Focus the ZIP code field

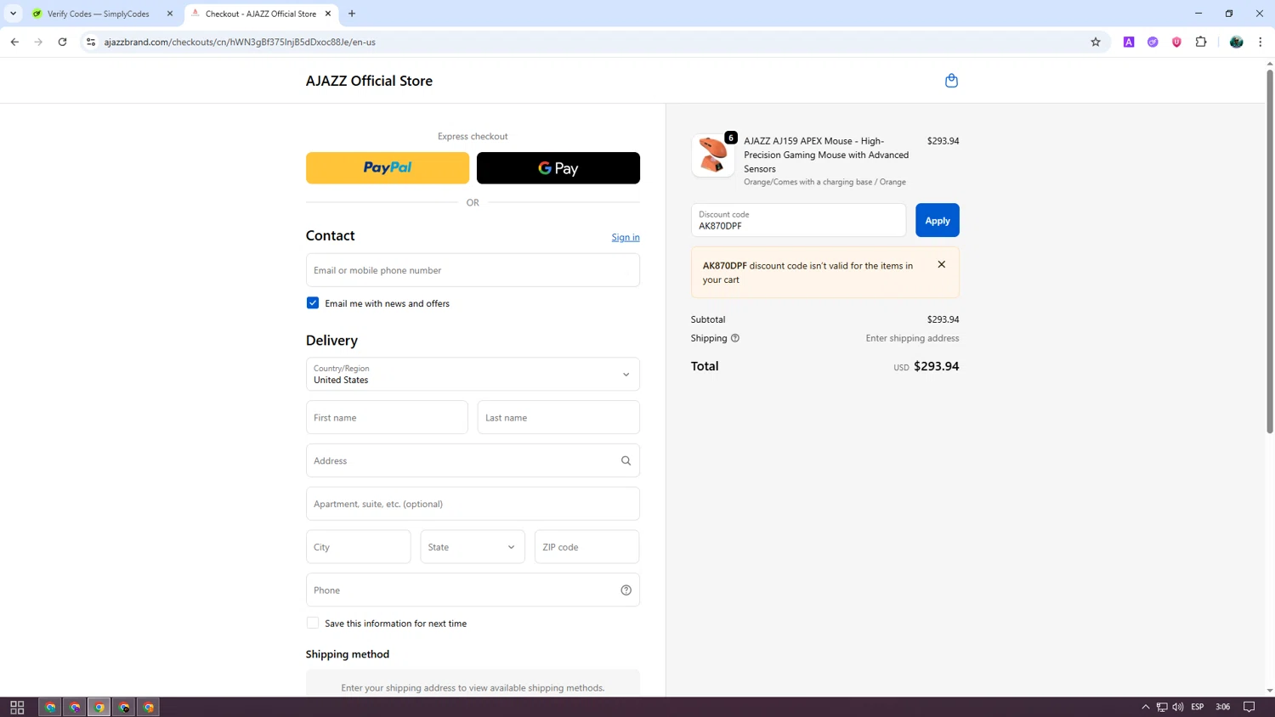[x=586, y=547]
